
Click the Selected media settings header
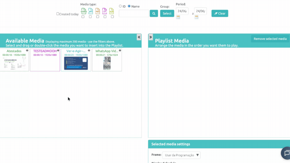click(219, 144)
